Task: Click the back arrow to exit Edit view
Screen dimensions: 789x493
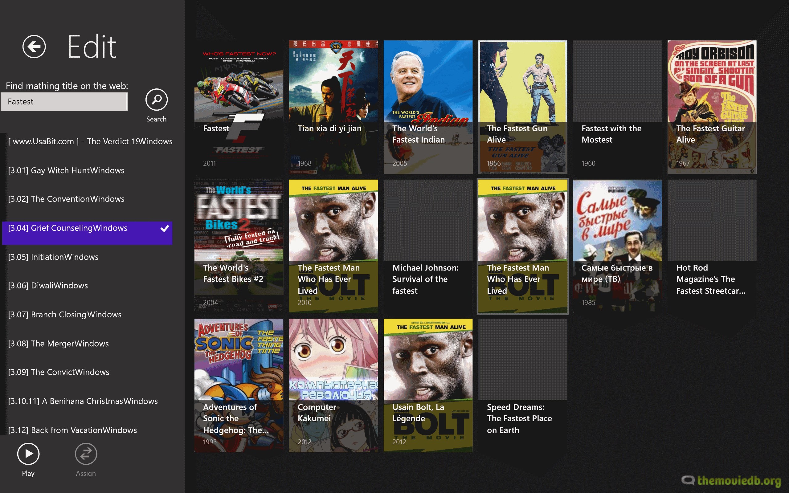Action: click(34, 46)
